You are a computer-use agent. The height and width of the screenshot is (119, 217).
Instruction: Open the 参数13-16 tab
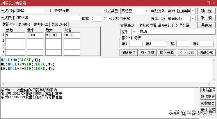(59, 24)
